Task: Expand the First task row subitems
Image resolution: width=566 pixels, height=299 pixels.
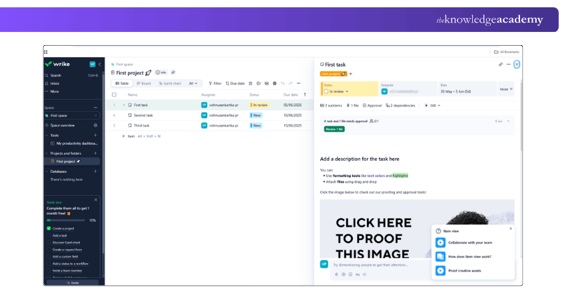Action: [124, 105]
